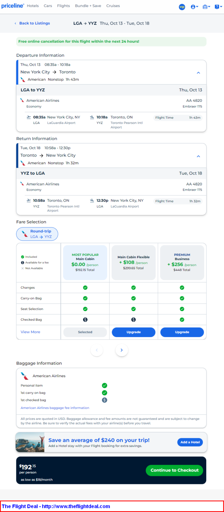Click Changes checkmark for Business
This screenshot has height=512, width=224.
(x=182, y=288)
